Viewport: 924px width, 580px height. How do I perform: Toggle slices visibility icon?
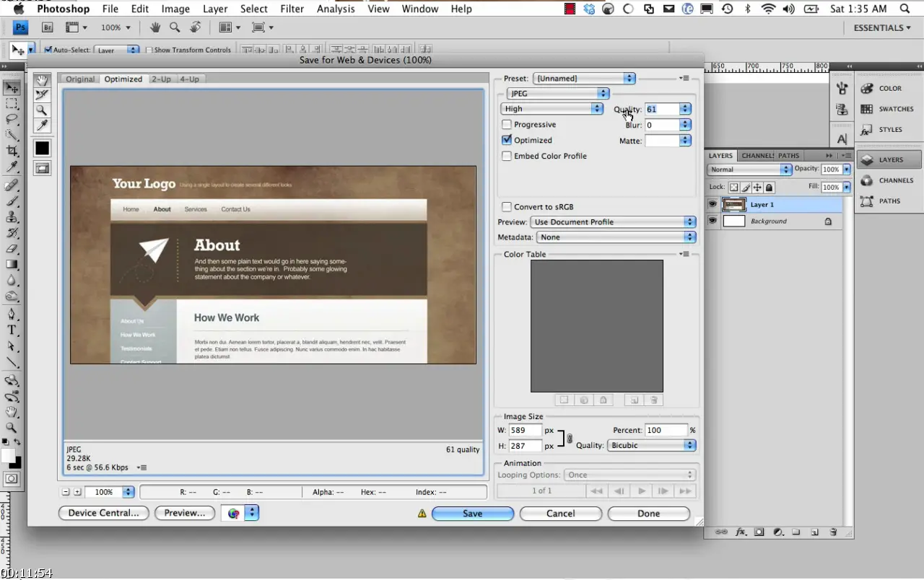pos(43,168)
